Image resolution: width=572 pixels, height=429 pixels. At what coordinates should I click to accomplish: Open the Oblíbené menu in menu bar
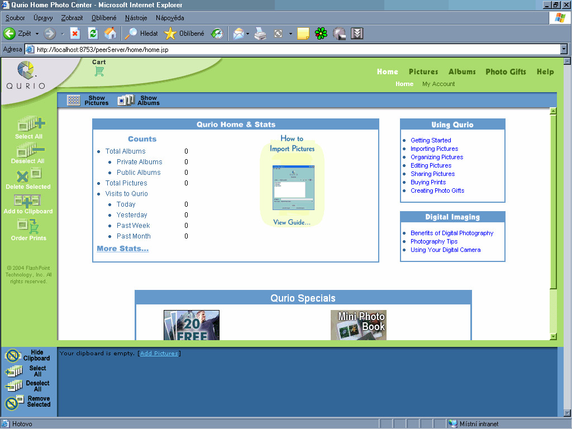(x=104, y=18)
